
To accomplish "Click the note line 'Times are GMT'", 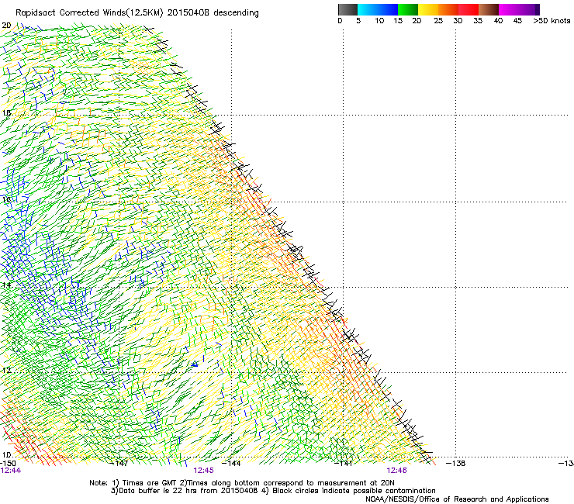I will (x=242, y=483).
